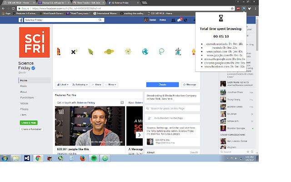Open Chrome three-dot menu

pyautogui.click(x=256, y=8)
